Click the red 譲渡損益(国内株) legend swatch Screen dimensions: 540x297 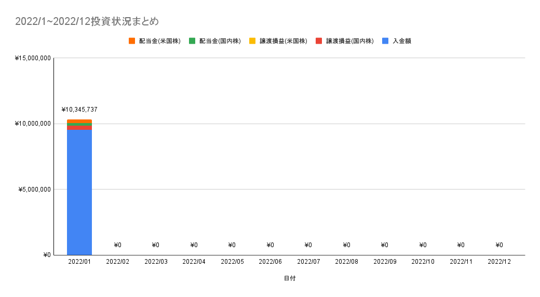point(319,41)
